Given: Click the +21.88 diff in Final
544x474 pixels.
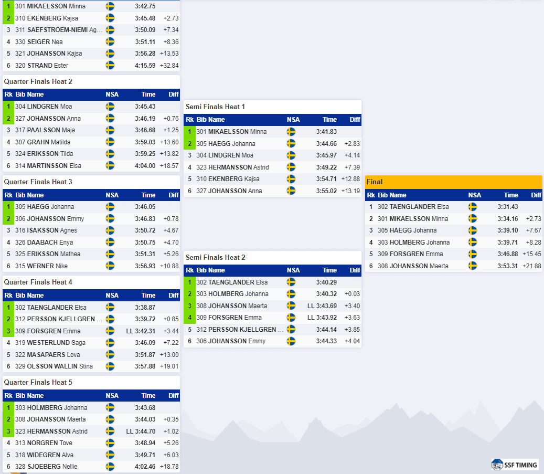Looking at the screenshot, I should coord(531,266).
